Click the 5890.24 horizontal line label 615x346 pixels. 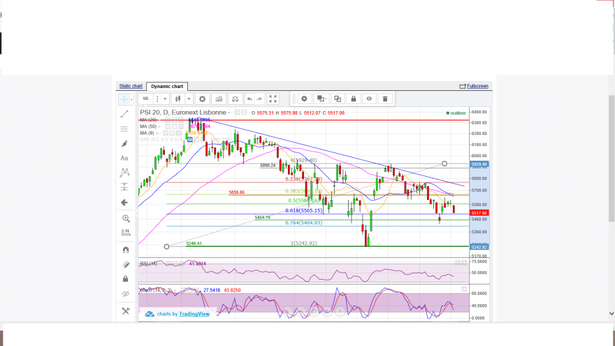click(268, 166)
